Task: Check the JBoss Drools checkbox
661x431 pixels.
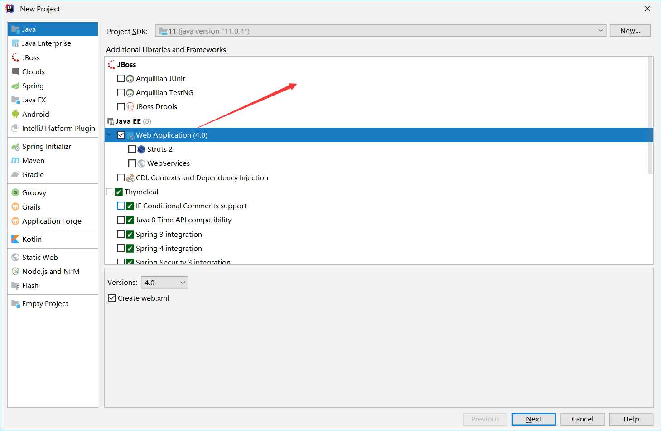Action: (121, 107)
